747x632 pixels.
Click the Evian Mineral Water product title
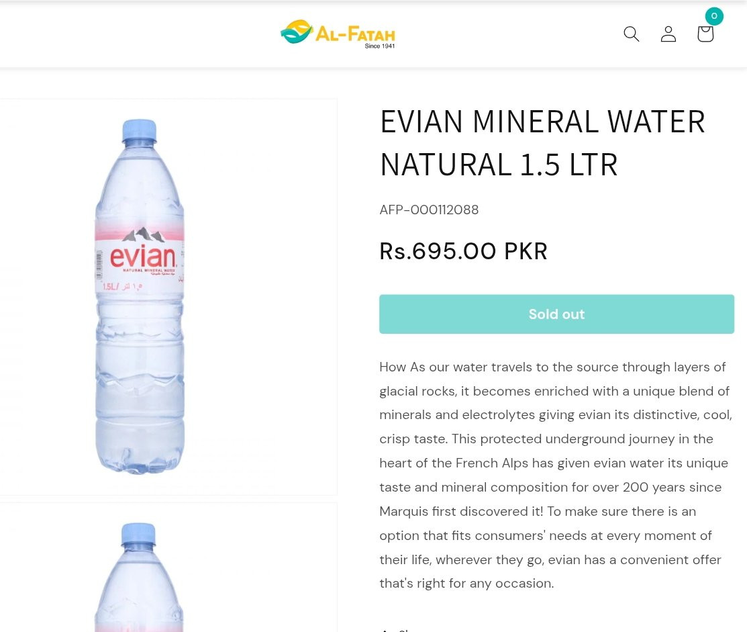pos(542,143)
